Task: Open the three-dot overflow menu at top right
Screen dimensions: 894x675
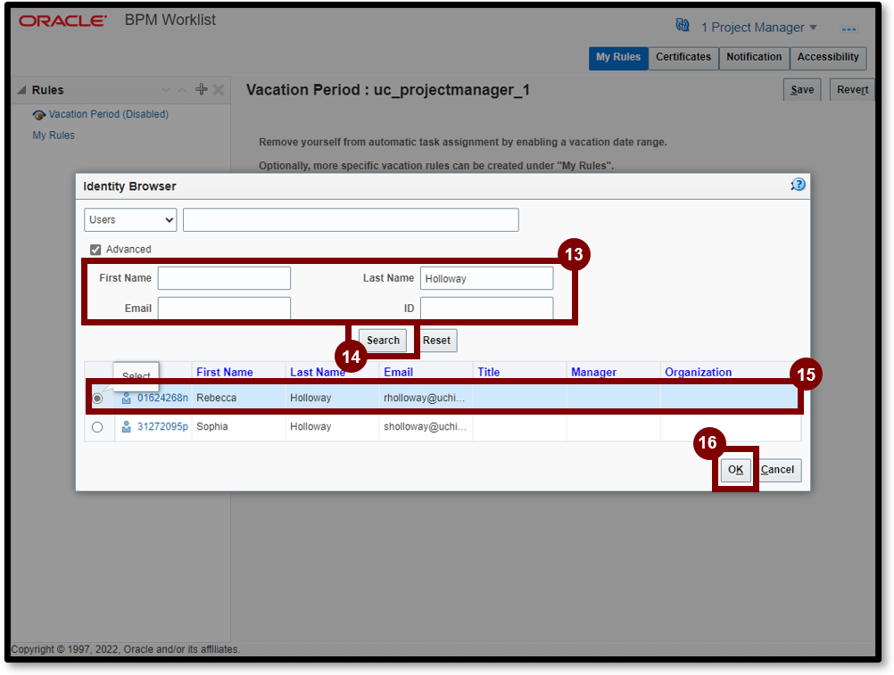Action: [849, 29]
